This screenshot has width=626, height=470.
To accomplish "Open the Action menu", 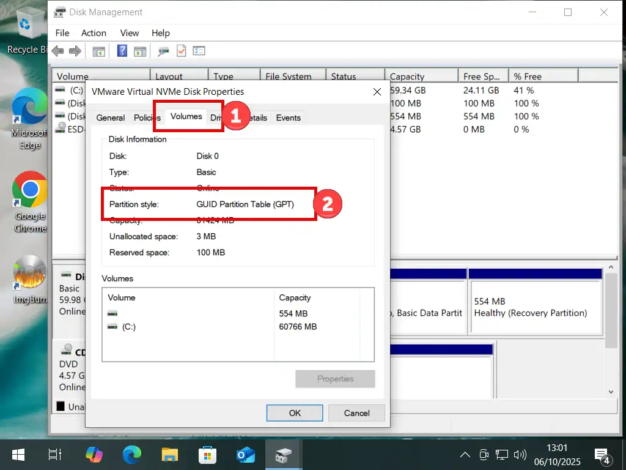I will coord(94,33).
